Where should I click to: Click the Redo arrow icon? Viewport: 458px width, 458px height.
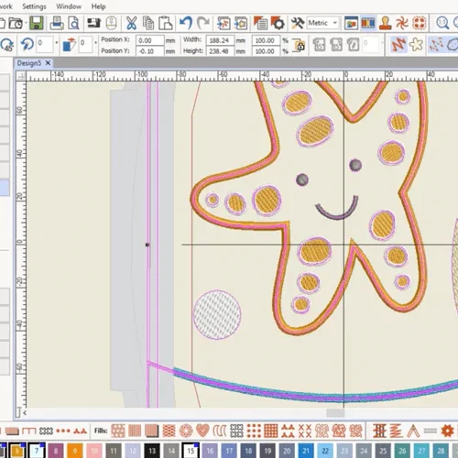click(203, 23)
